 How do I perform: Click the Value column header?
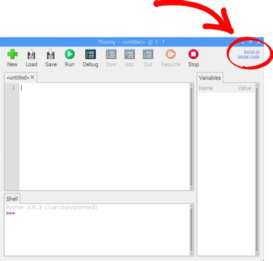click(245, 88)
